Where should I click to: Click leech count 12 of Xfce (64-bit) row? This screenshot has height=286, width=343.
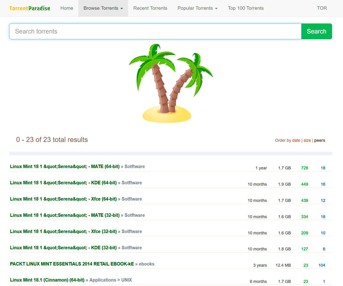pos(323,201)
